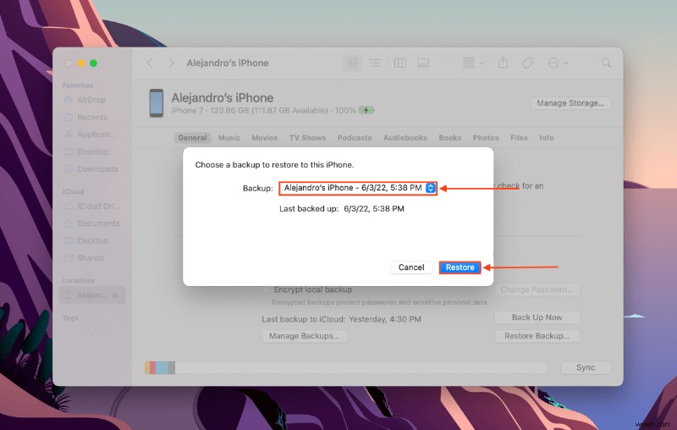Open iCloud Drive in the sidebar
This screenshot has height=430, width=677.
[x=98, y=206]
